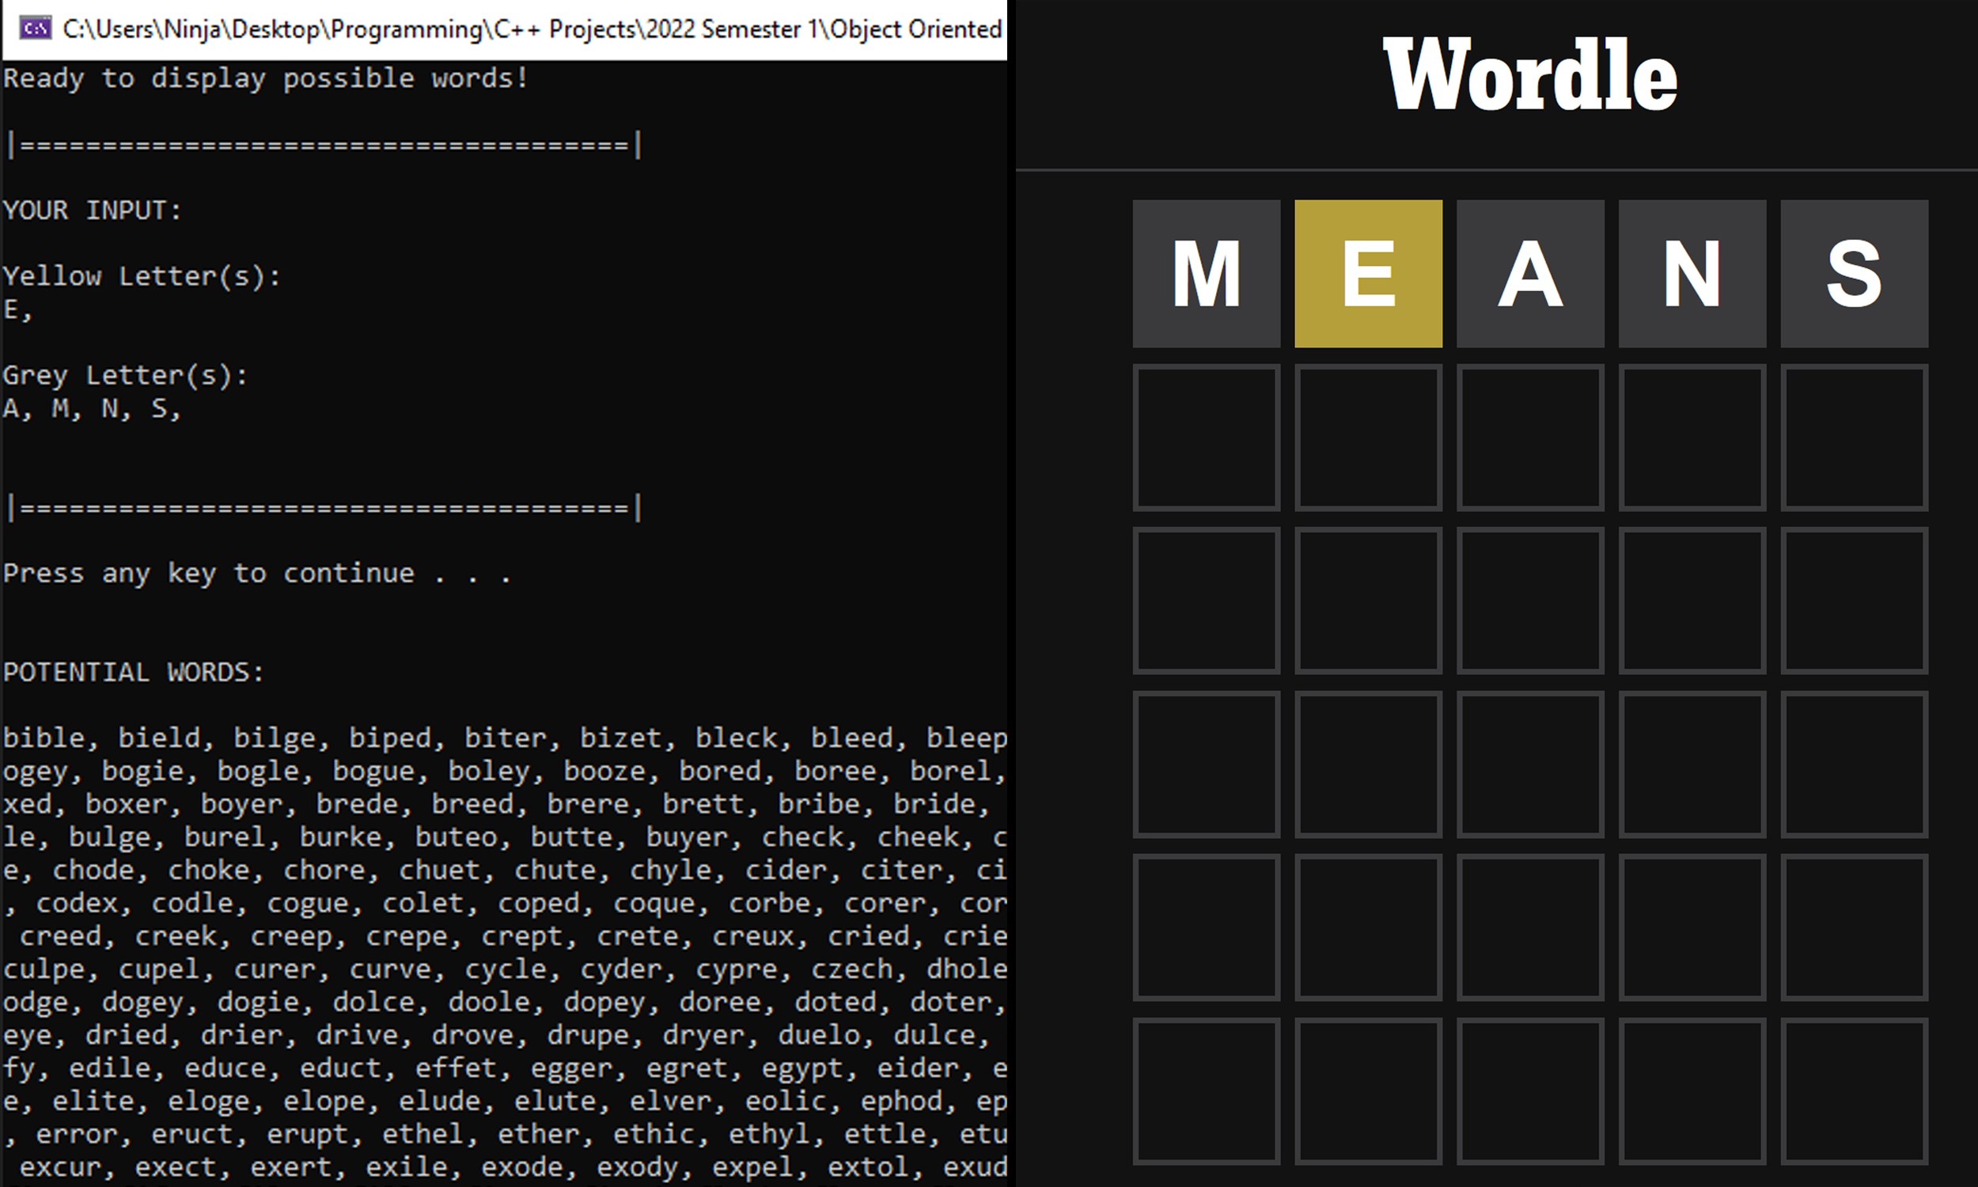The image size is (1978, 1187).
Task: Click the word 'error' in console
Action: [x=77, y=1134]
